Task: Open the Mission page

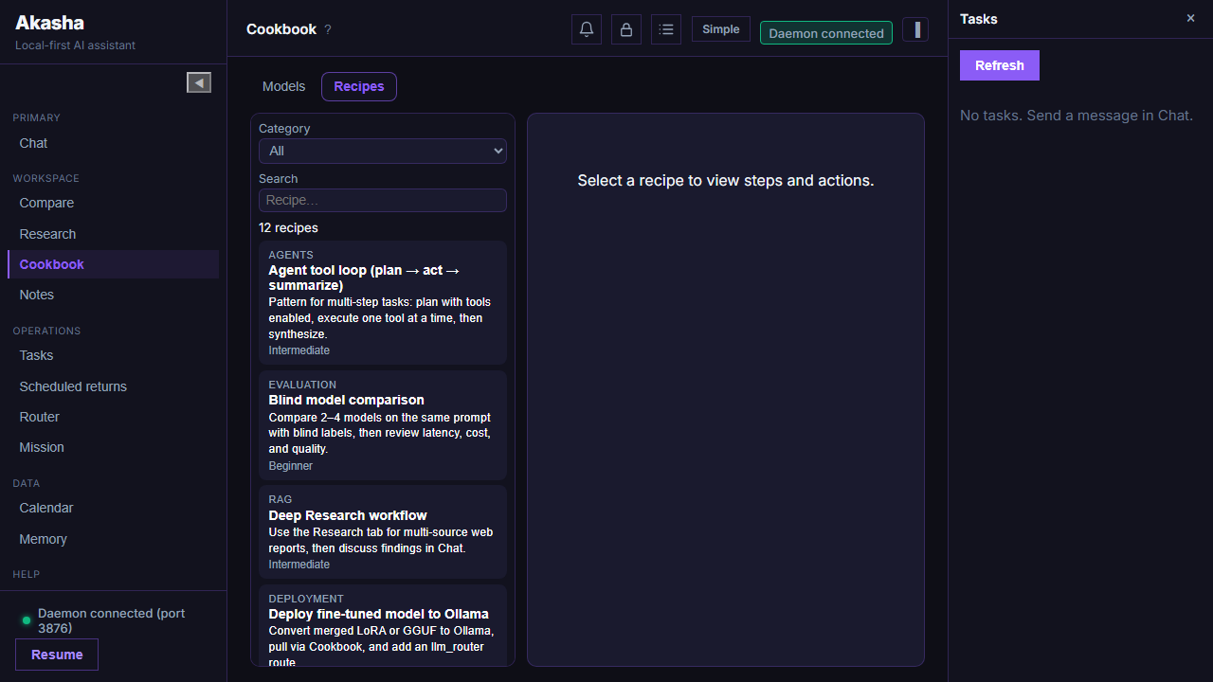Action: [x=113, y=447]
